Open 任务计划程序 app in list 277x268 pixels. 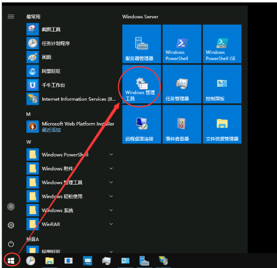(x=71, y=43)
